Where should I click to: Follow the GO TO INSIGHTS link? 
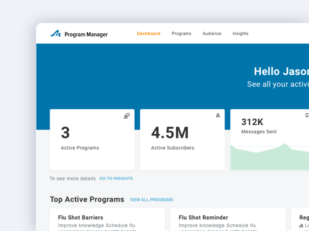point(116,179)
